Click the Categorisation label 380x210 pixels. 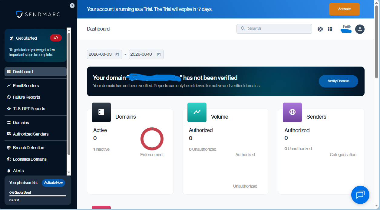(343, 155)
